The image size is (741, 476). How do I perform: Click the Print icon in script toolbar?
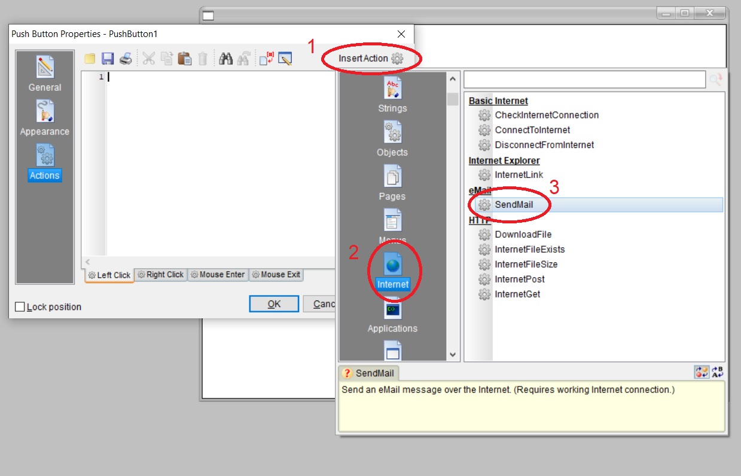(x=126, y=59)
